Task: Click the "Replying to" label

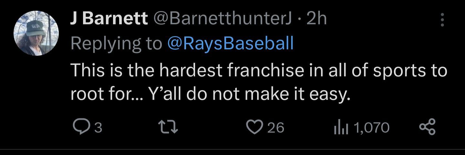Action: (x=116, y=43)
